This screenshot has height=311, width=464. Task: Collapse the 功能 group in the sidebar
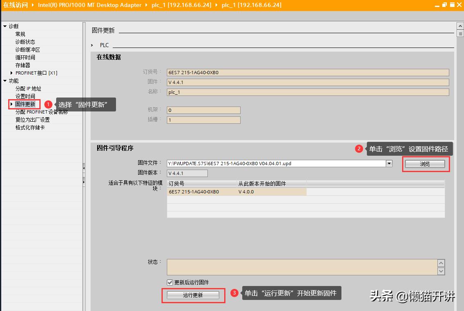coord(5,81)
